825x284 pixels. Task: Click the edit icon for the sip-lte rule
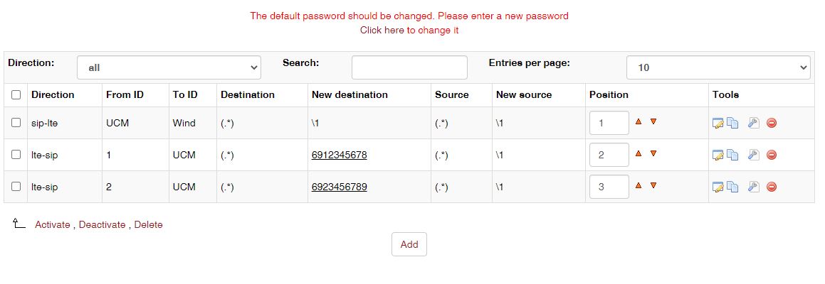click(x=718, y=123)
